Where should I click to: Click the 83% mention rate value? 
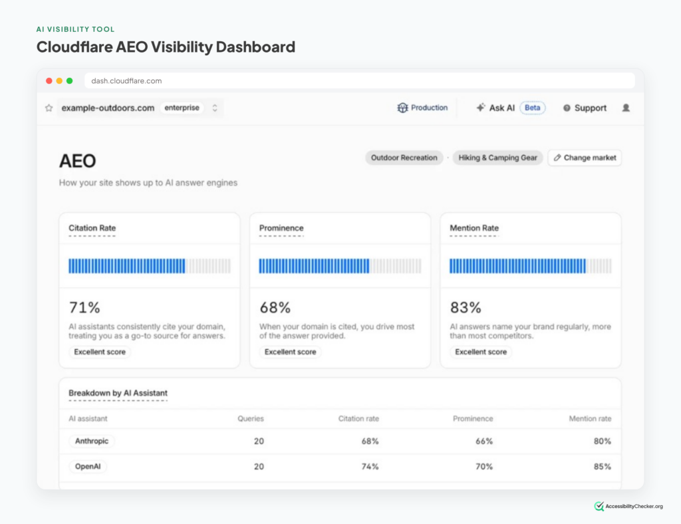[x=466, y=307]
